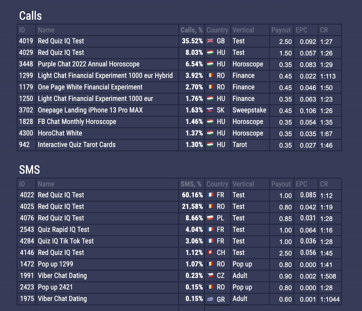This screenshot has width=362, height=311.
Task: Click the Vertical header in Calls table
Action: pos(243,30)
